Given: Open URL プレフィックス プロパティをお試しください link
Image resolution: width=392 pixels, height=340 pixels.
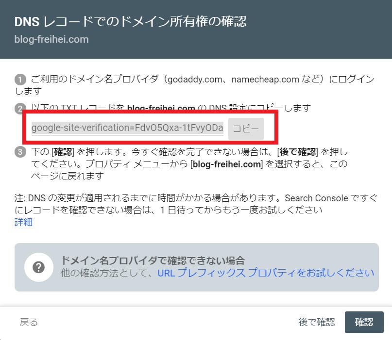Looking at the screenshot, I should pos(266,273).
